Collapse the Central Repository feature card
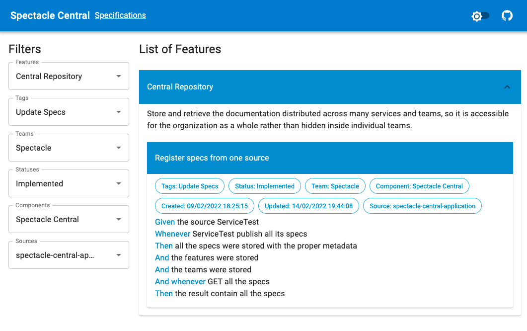Screen dimensions: 527x331 click(507, 86)
